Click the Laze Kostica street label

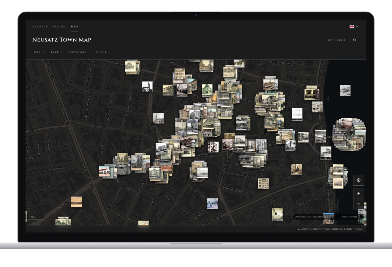coord(125,217)
